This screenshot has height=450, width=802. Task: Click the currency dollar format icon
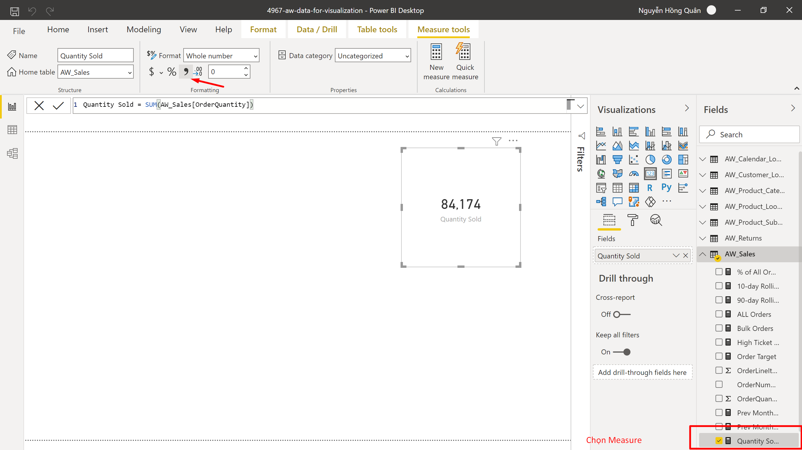(x=151, y=72)
